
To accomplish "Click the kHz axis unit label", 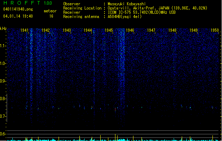I will click(x=3, y=29).
